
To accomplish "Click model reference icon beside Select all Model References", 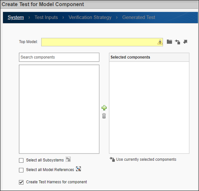I will point(78,169).
